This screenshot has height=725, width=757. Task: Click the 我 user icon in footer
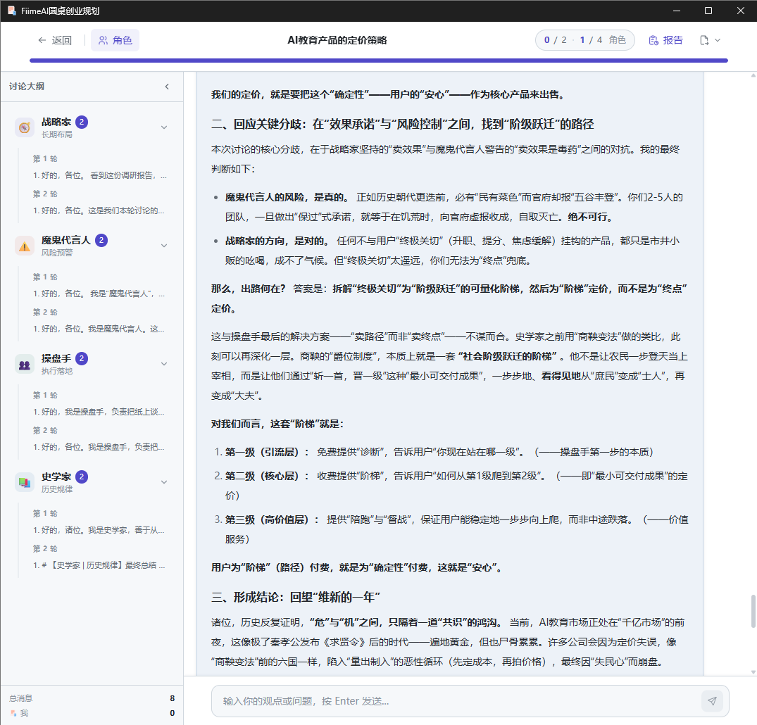coord(13,713)
